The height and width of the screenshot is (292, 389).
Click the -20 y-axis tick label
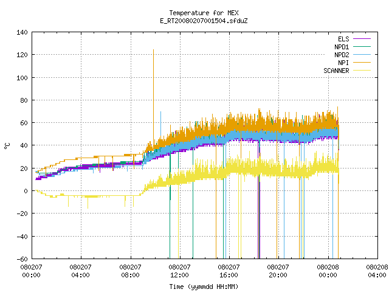22,214
